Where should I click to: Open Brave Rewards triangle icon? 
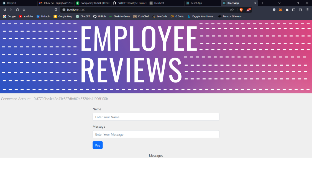tap(248, 10)
